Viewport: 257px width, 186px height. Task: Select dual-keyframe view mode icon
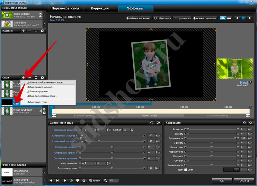click(x=229, y=18)
